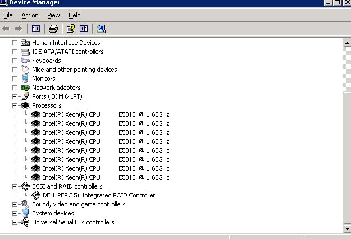The image size is (351, 239).
Task: Expand the Keyboards node
Action: (15, 61)
